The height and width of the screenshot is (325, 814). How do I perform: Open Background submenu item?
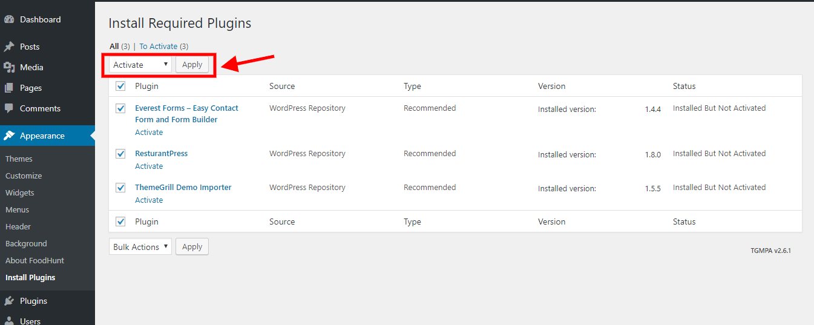[x=26, y=243]
